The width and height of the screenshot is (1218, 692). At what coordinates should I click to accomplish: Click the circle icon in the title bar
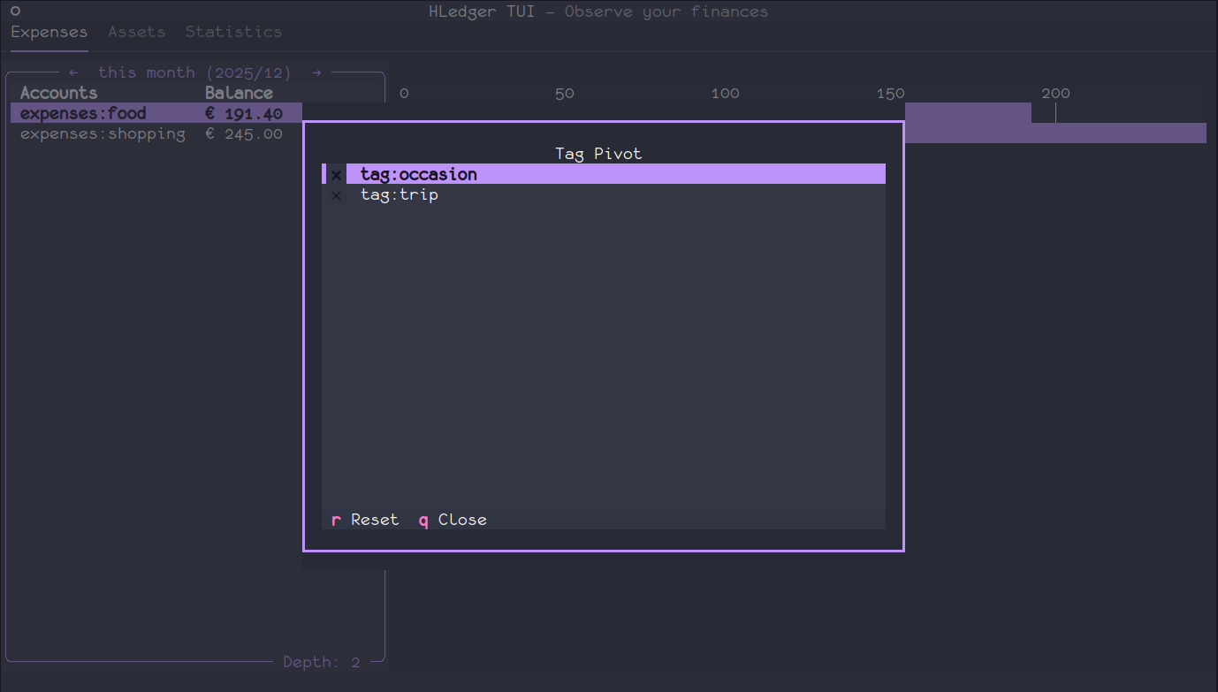[15, 11]
